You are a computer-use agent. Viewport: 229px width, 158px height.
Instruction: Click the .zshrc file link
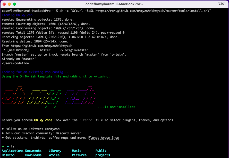tap(87, 120)
